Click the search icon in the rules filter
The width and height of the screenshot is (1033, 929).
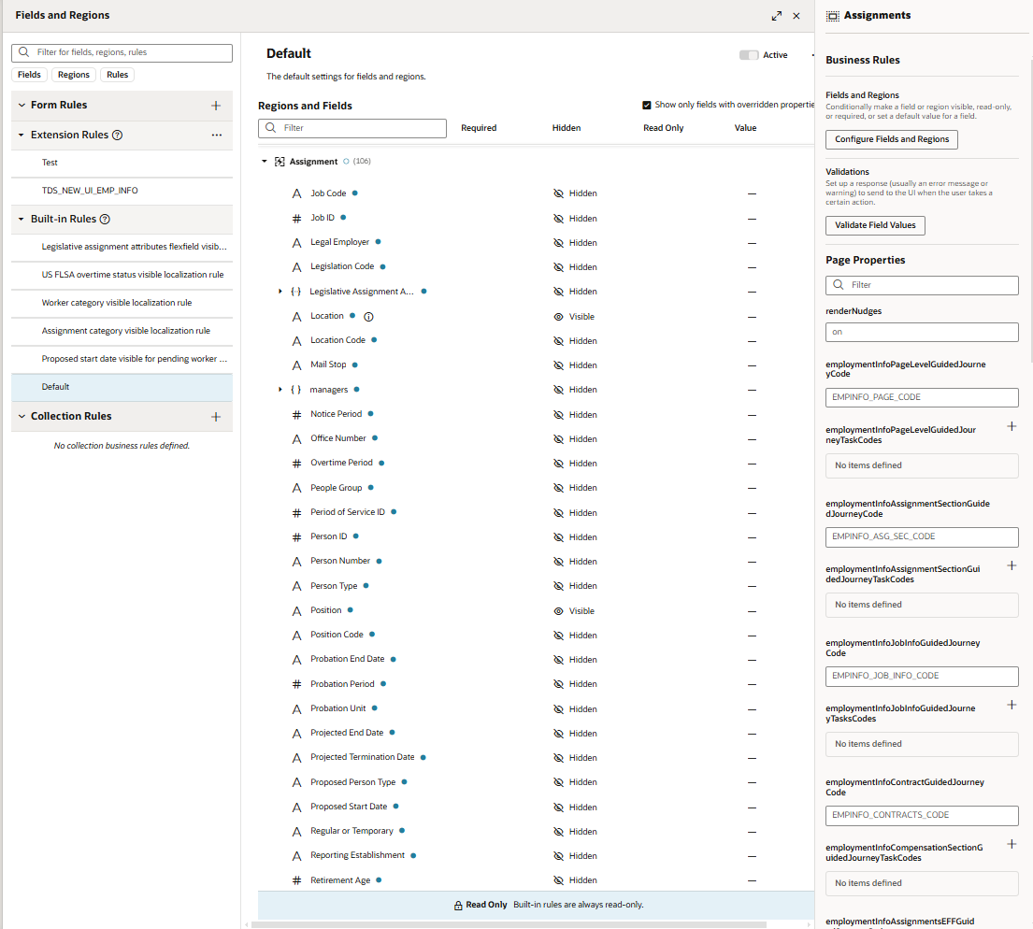[25, 52]
